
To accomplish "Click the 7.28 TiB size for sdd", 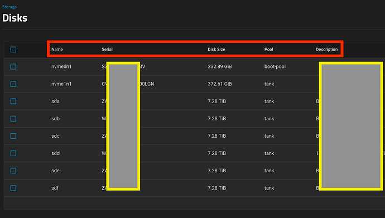I will click(217, 153).
